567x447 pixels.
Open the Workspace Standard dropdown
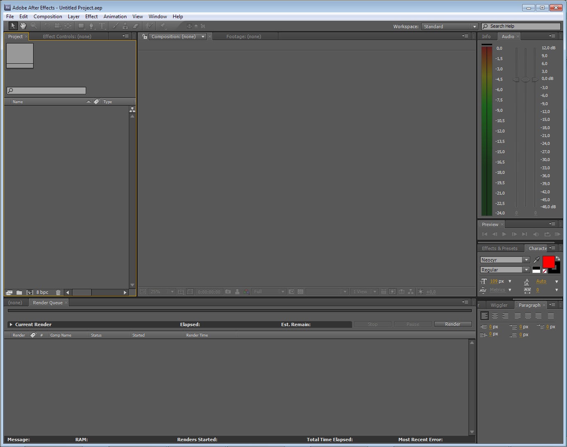[x=449, y=26]
